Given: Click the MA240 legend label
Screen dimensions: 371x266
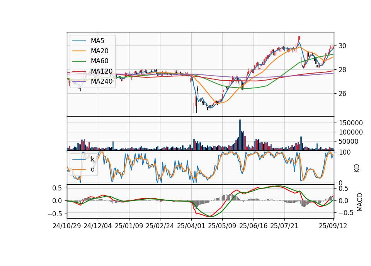Looking at the screenshot, I should point(102,81).
